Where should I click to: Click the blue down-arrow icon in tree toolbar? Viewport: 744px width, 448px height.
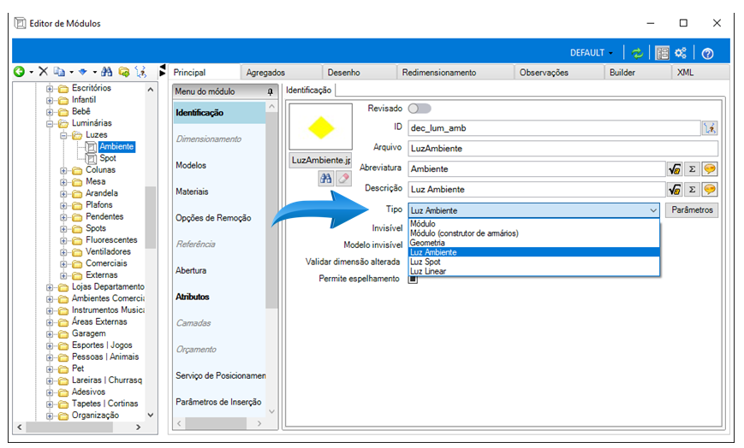point(83,72)
